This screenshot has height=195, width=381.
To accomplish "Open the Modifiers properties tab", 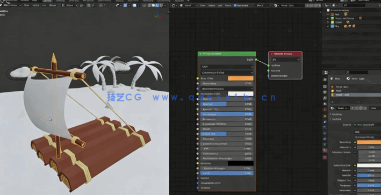I will pos(325,121).
